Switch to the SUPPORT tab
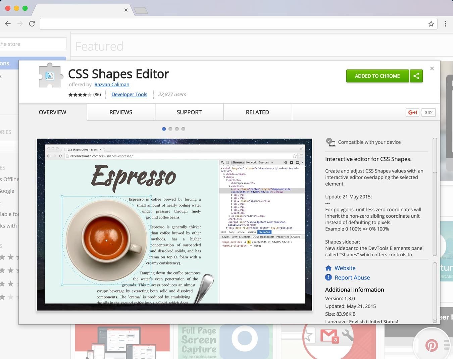Viewport: 453px width, 359px height. pos(189,112)
